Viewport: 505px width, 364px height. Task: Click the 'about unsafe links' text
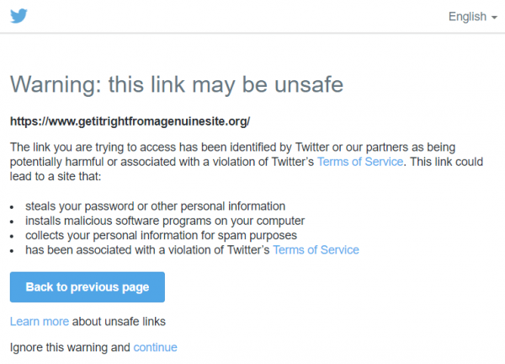(x=119, y=321)
